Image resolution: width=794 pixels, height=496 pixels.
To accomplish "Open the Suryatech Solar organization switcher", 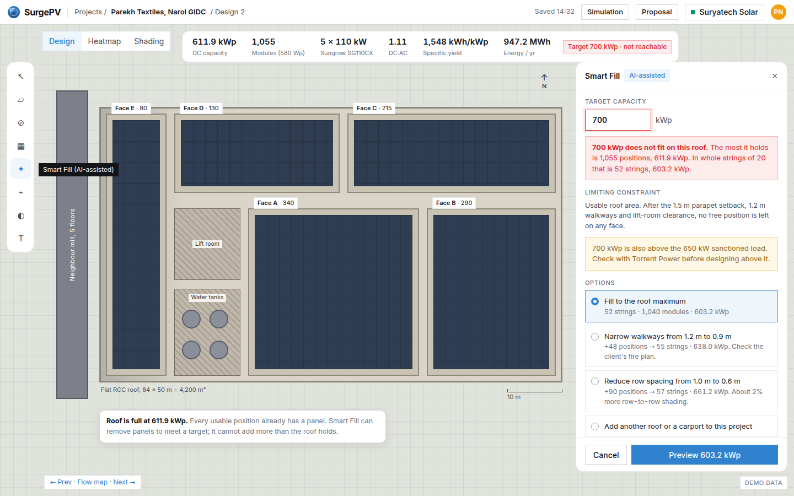I will [724, 12].
